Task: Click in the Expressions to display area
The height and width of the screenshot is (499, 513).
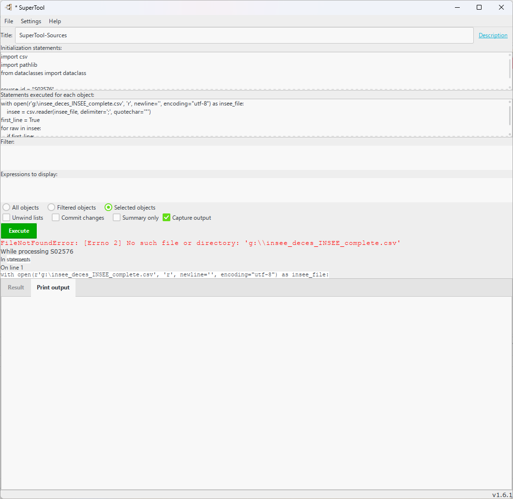Action: [256, 190]
